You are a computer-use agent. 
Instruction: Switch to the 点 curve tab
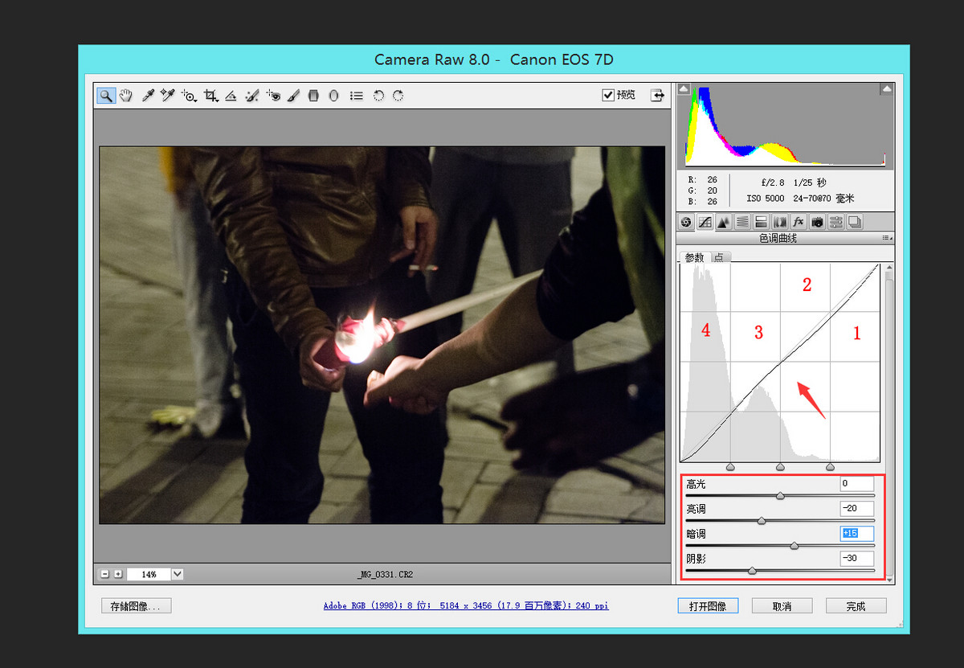pyautogui.click(x=719, y=257)
